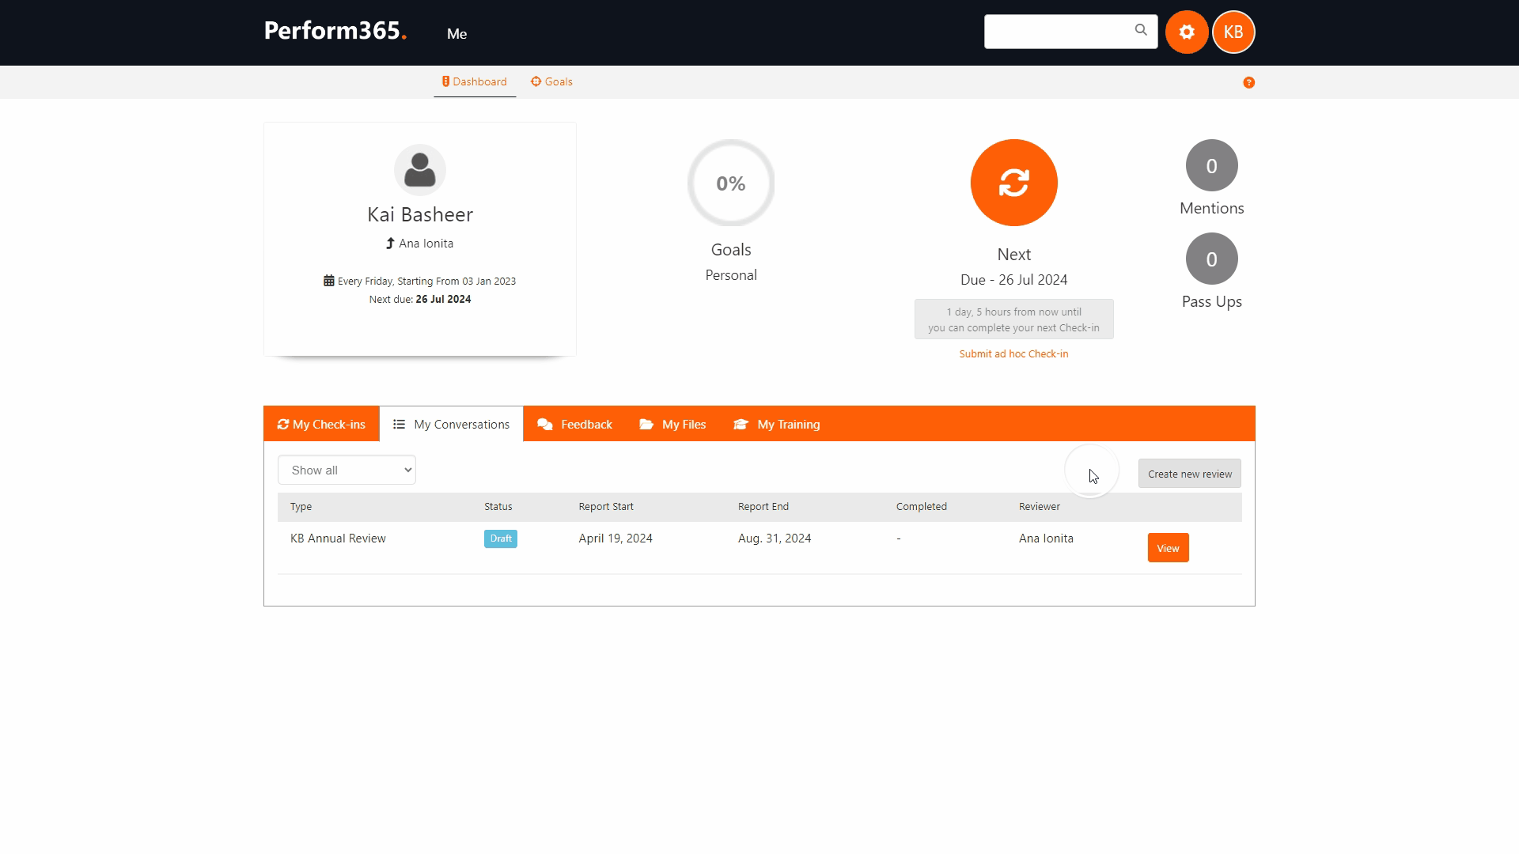This screenshot has height=854, width=1519.
Task: Switch to the Feedback tab
Action: pyautogui.click(x=574, y=425)
